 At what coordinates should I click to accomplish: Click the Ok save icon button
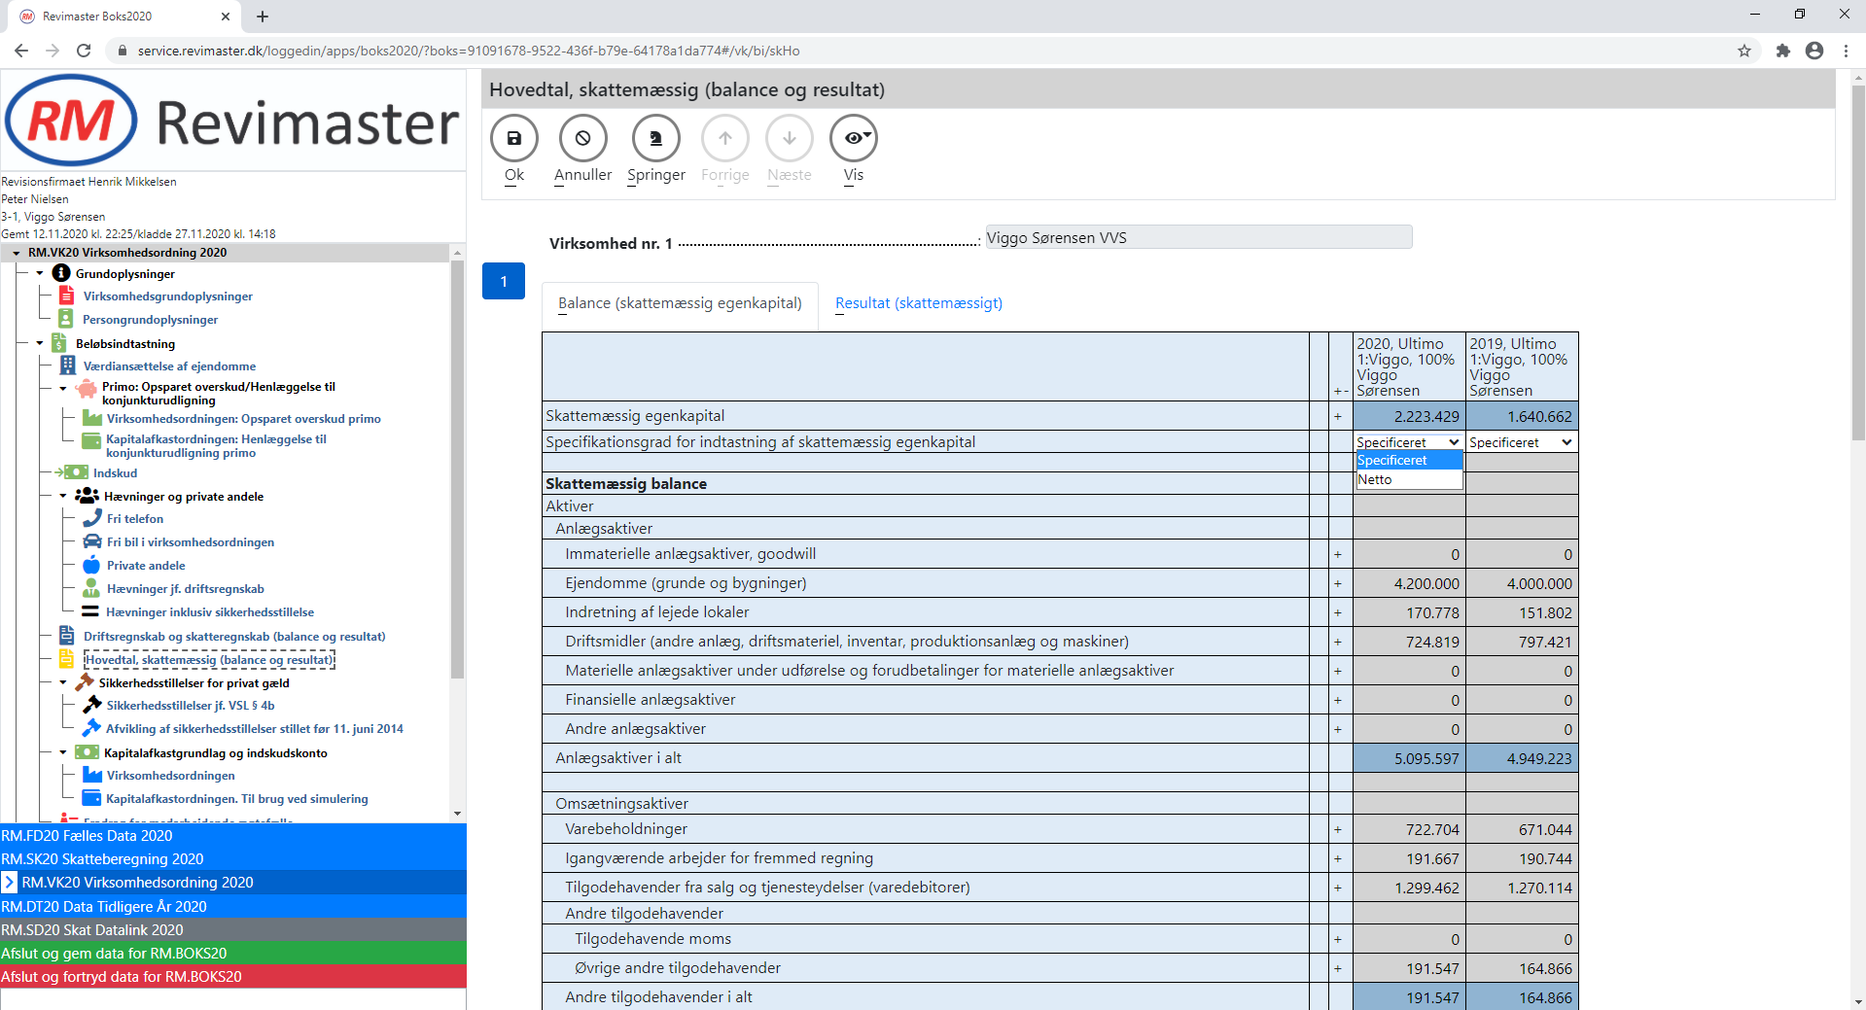[514, 139]
